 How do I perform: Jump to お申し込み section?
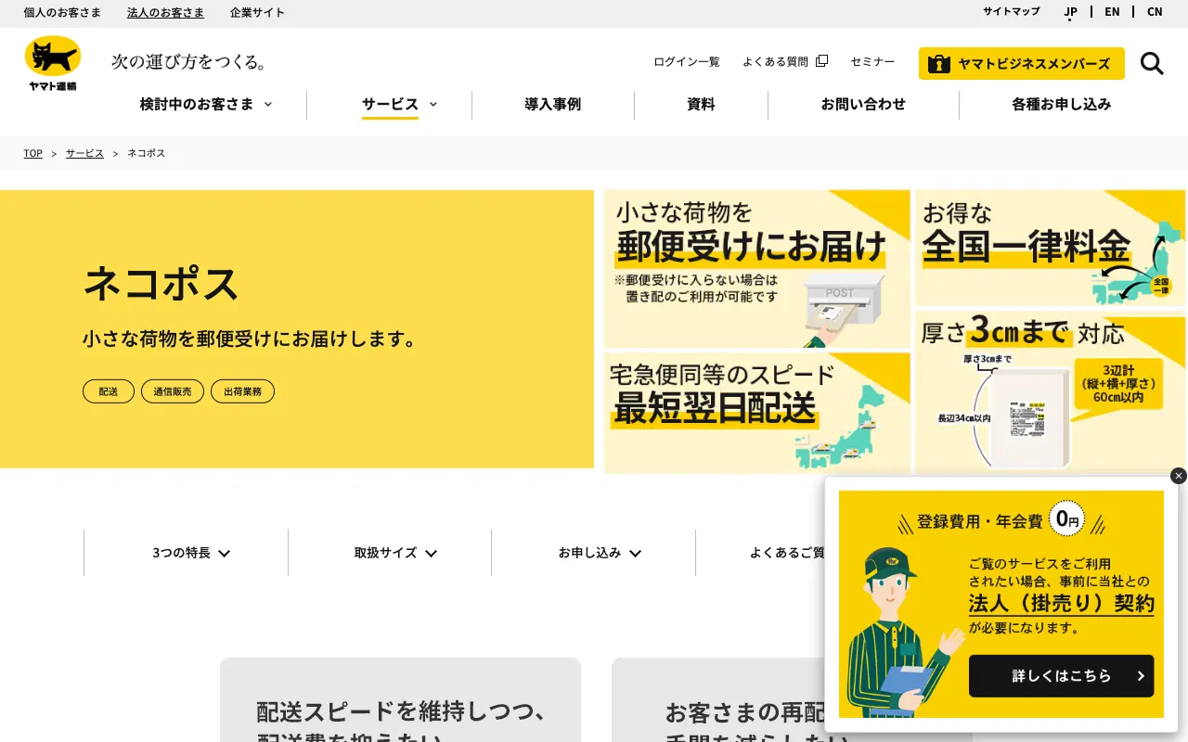click(x=600, y=553)
